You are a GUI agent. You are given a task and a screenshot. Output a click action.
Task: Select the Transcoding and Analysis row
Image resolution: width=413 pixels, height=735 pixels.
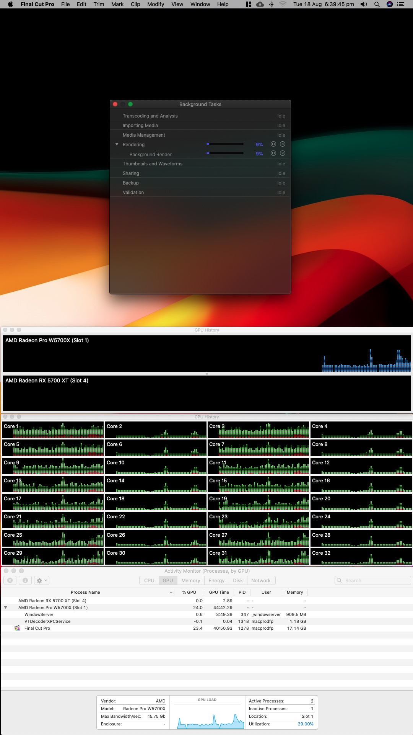tap(200, 116)
